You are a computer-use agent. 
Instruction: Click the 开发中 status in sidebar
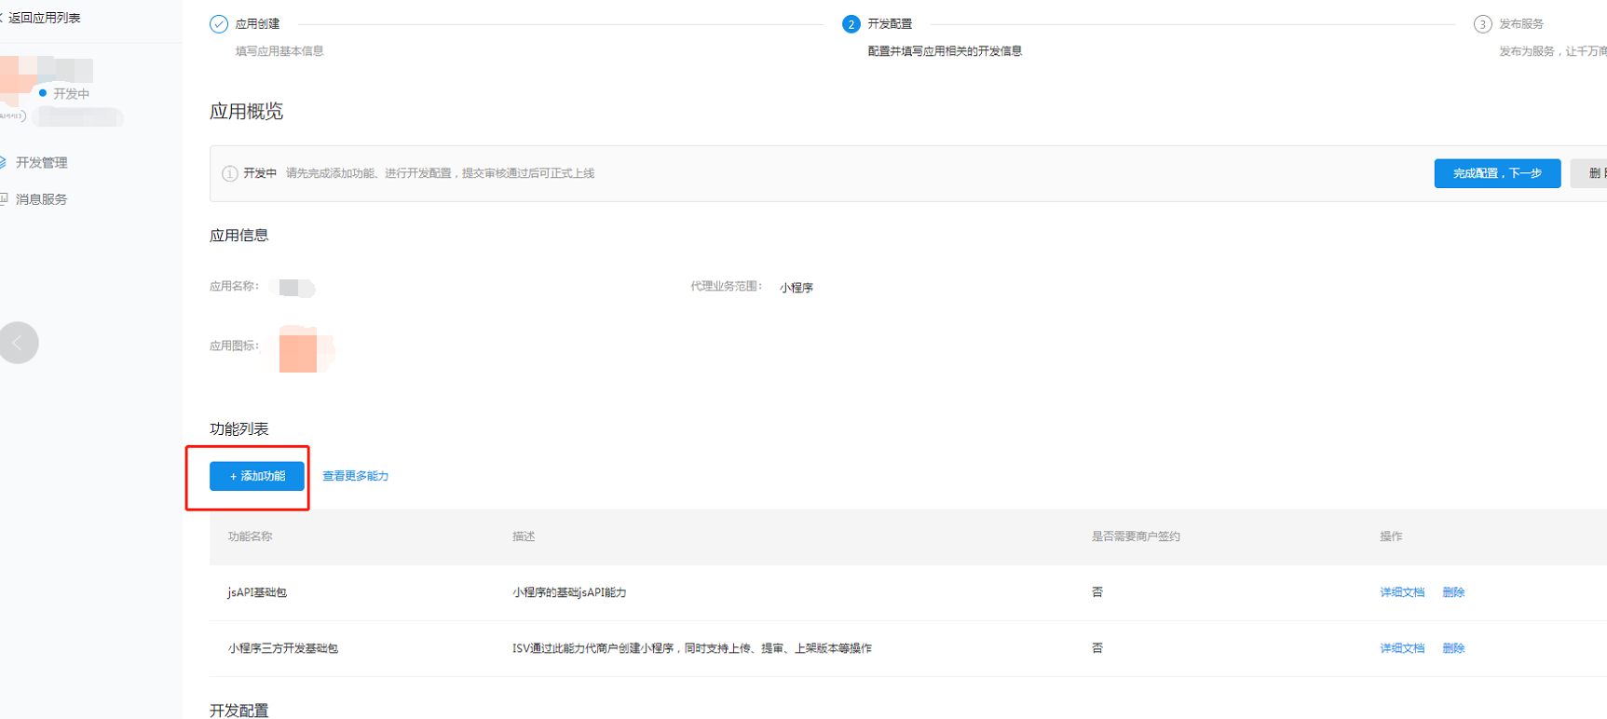point(64,93)
